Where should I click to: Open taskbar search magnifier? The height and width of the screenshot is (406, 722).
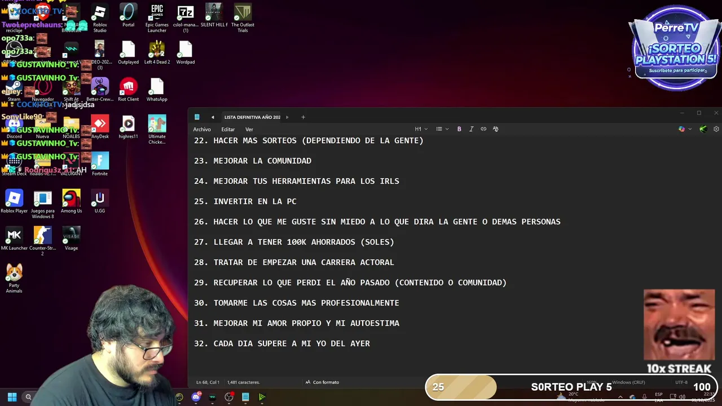(28, 397)
